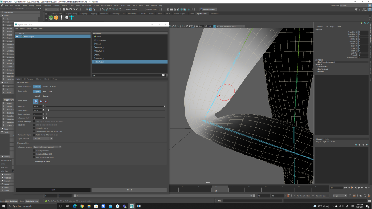The width and height of the screenshot is (372, 209).
Task: Click the skull icon on the shelf
Action: tap(66, 17)
